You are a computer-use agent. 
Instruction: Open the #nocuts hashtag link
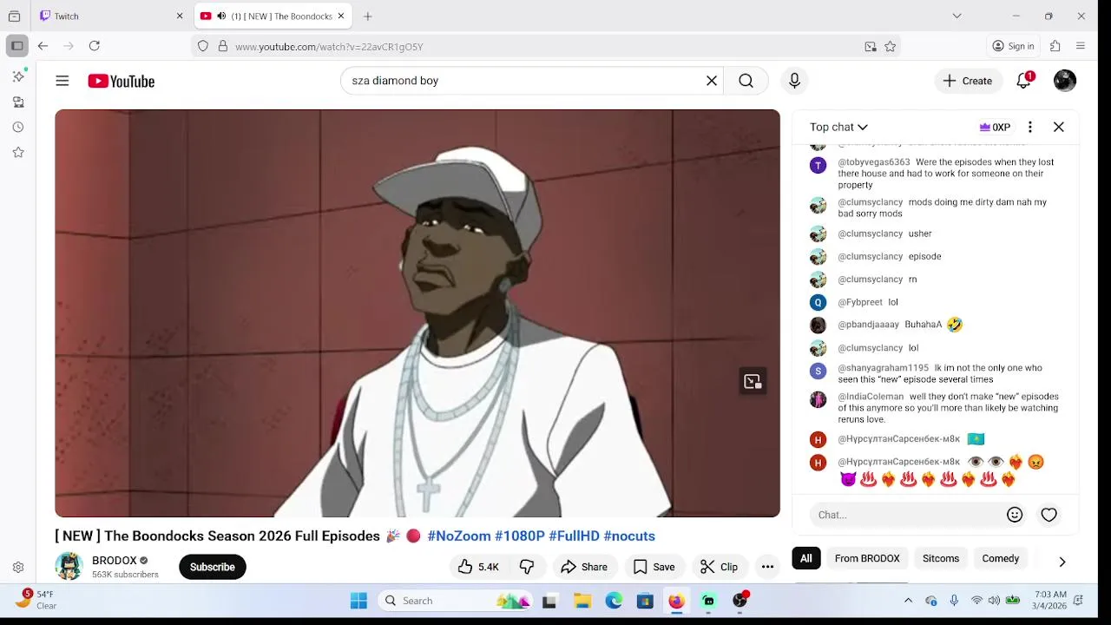[629, 536]
